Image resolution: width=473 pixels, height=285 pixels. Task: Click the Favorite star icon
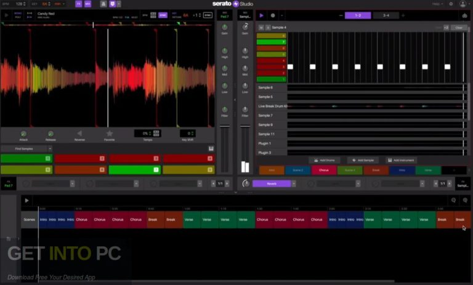110,134
